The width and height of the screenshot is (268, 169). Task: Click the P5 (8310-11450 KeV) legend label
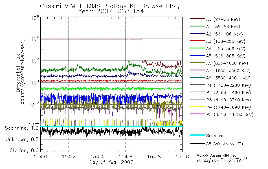pos(230,115)
